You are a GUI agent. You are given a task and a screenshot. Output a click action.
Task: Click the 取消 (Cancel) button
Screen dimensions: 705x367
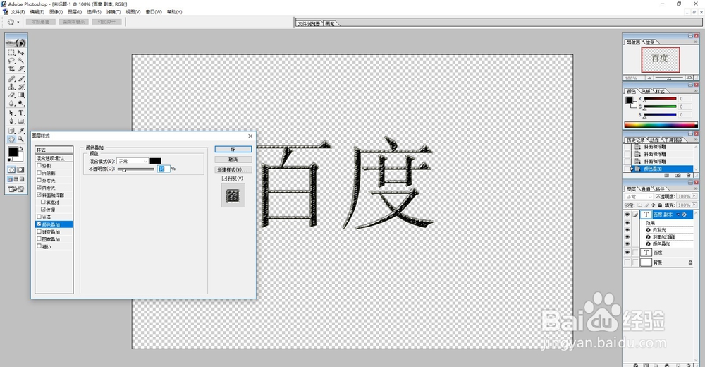[x=233, y=160]
